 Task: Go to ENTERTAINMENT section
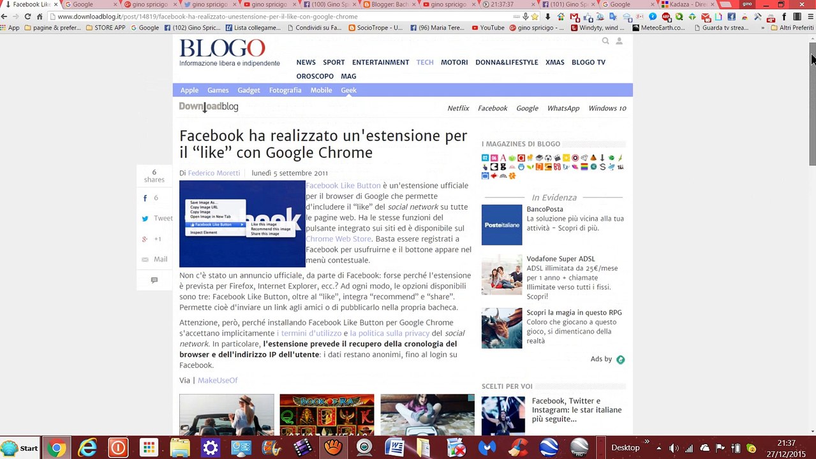(381, 62)
